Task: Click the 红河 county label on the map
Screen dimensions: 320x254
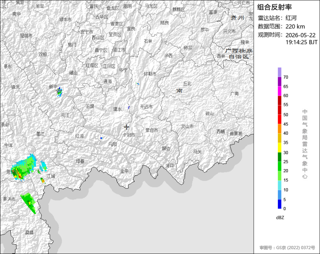Action: [x=79, y=136]
